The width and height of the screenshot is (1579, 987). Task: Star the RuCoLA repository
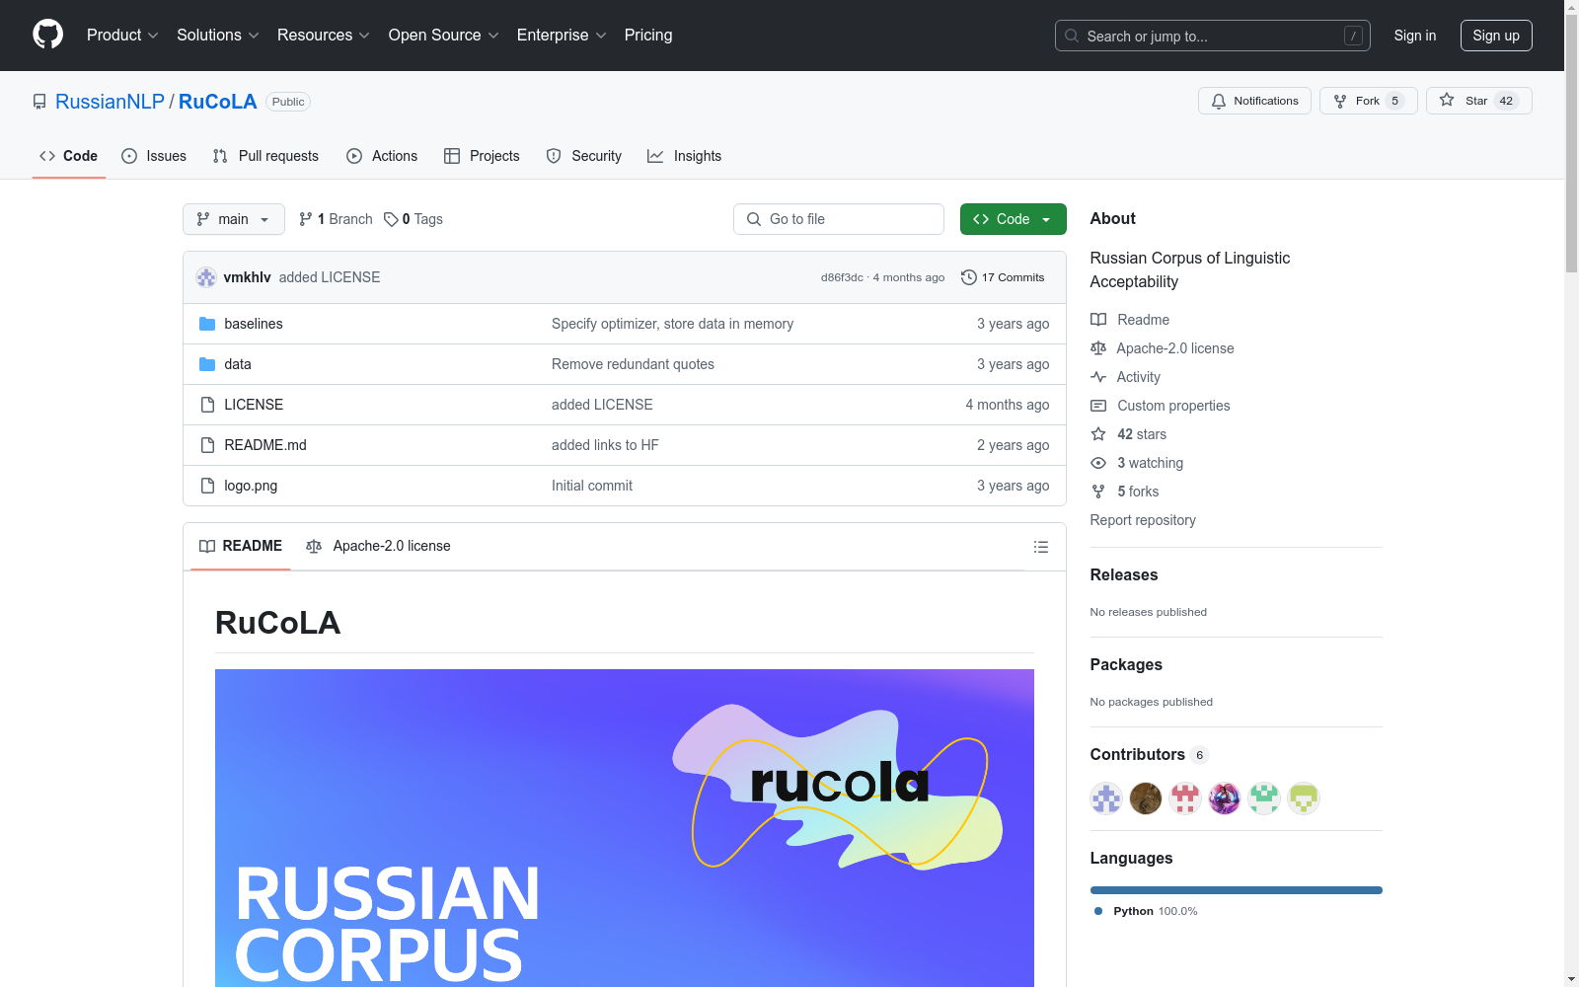[x=1478, y=101]
